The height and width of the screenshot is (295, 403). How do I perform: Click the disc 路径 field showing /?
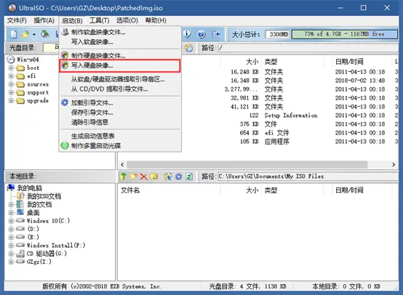tap(308, 48)
